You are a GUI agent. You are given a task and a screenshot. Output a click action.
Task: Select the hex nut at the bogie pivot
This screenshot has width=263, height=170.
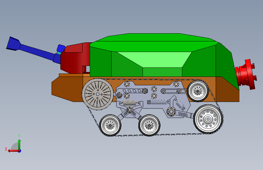[x=130, y=110]
